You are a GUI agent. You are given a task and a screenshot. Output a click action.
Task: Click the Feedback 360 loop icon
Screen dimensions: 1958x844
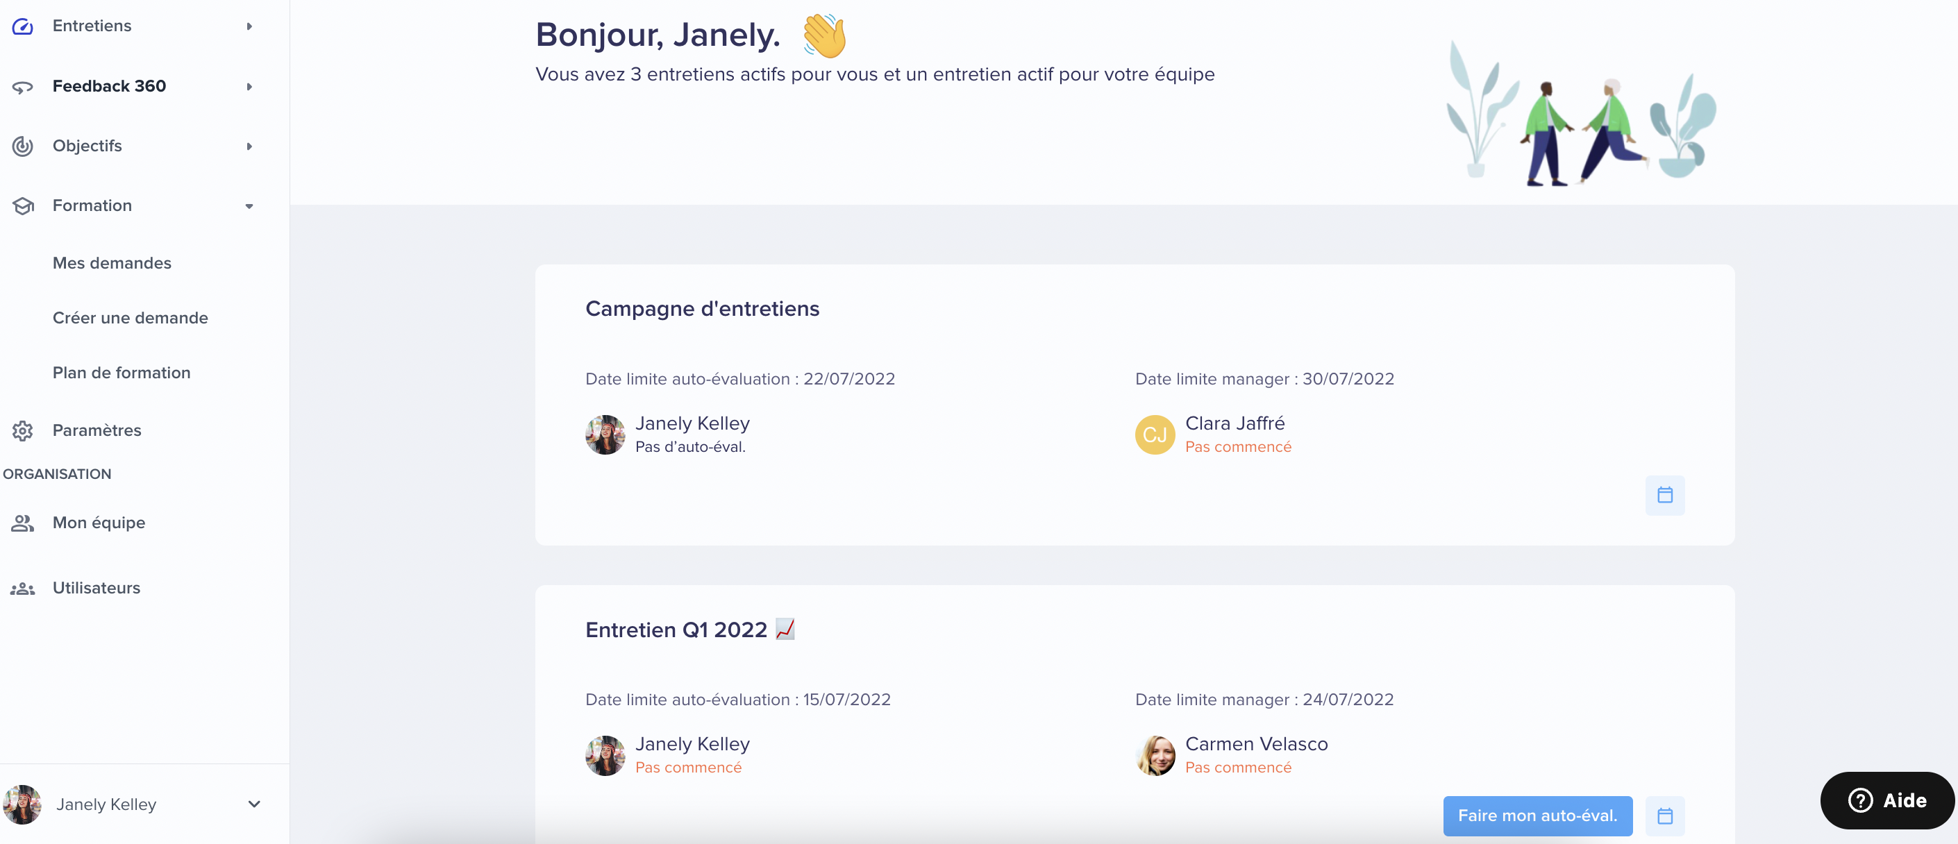[23, 87]
